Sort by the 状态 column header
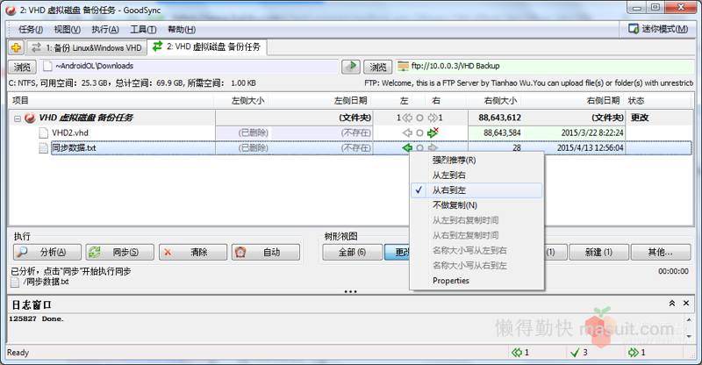The image size is (702, 365). click(x=657, y=101)
